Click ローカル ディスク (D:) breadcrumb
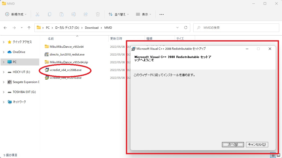 (x=67, y=28)
